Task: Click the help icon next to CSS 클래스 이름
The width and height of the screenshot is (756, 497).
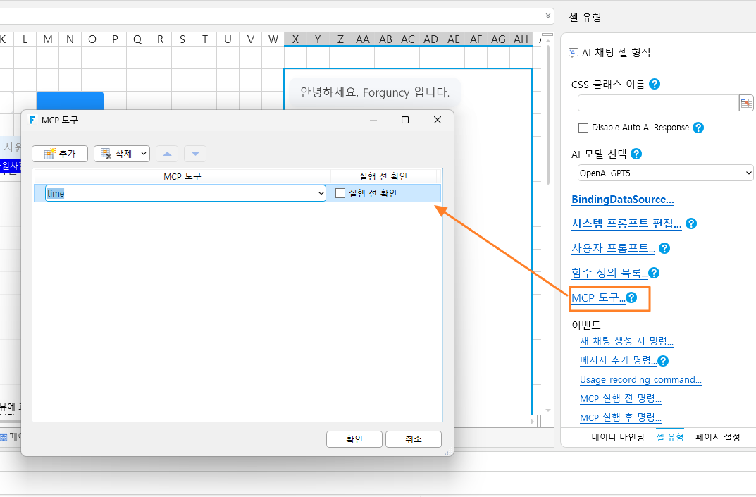Action: coord(655,84)
